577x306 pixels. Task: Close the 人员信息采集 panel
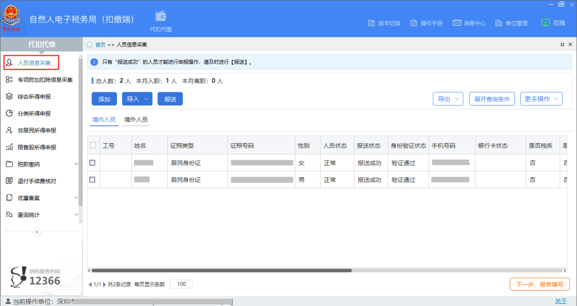click(x=571, y=44)
